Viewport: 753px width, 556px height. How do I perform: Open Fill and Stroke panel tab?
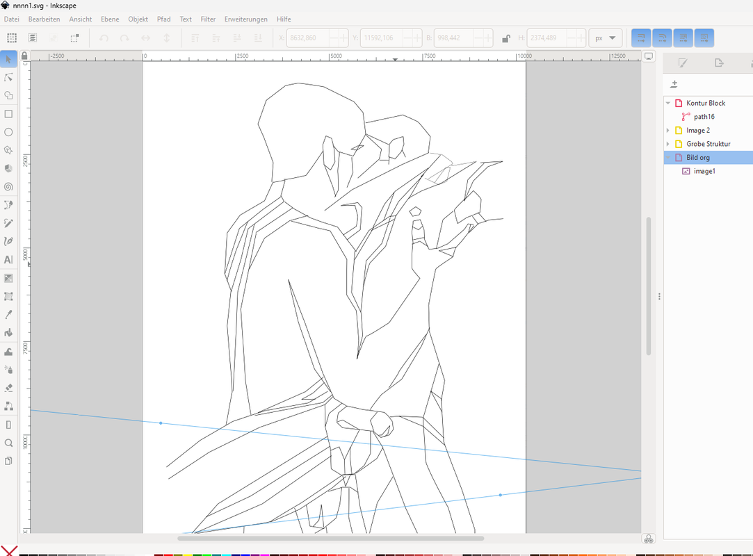[x=682, y=63]
